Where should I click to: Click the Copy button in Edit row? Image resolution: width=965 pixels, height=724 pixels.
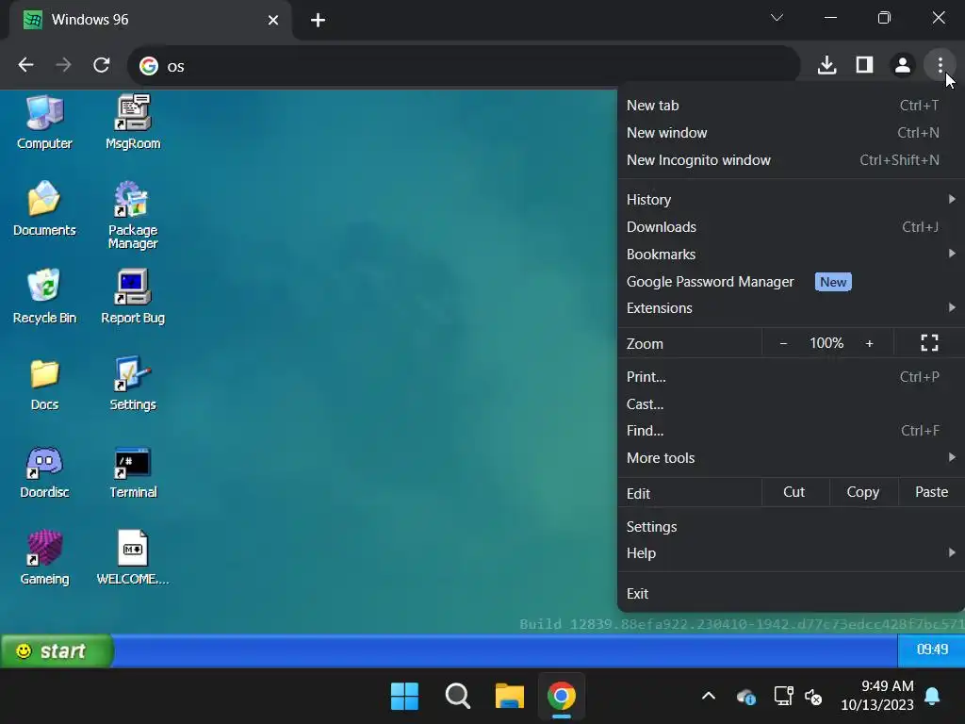tap(863, 492)
